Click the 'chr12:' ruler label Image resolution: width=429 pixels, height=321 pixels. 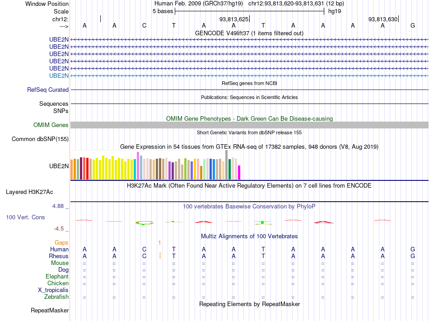click(x=61, y=19)
